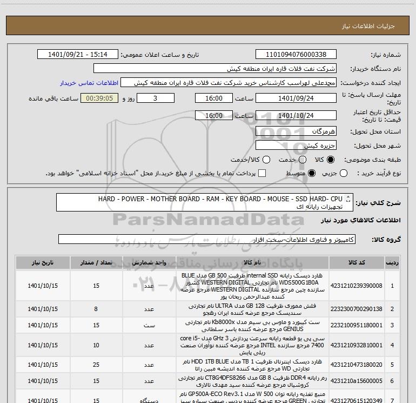The height and width of the screenshot is (403, 416).
Task: Click the تعداد / مقدار column header
Action: 96,262
